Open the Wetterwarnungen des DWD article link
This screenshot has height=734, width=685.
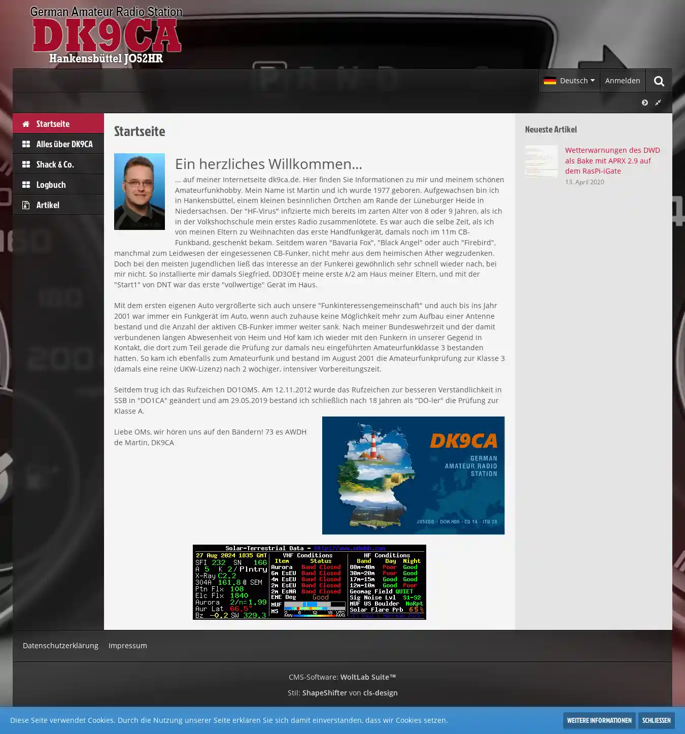[612, 160]
